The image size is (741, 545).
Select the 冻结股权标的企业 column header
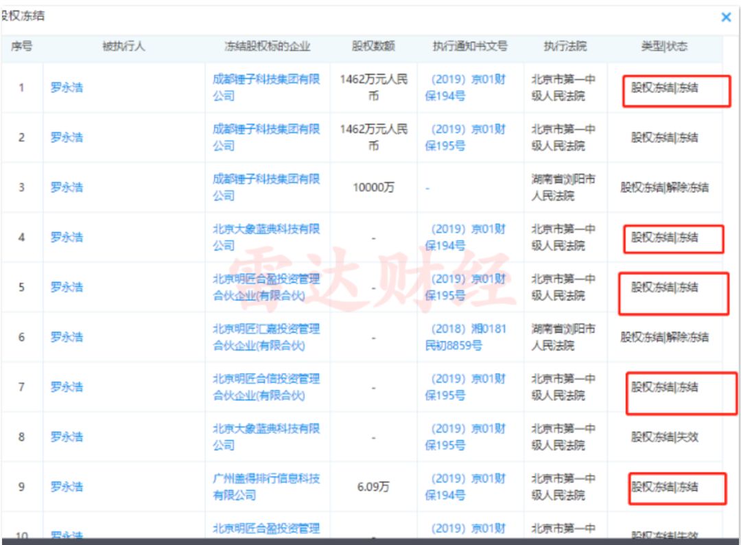click(267, 46)
